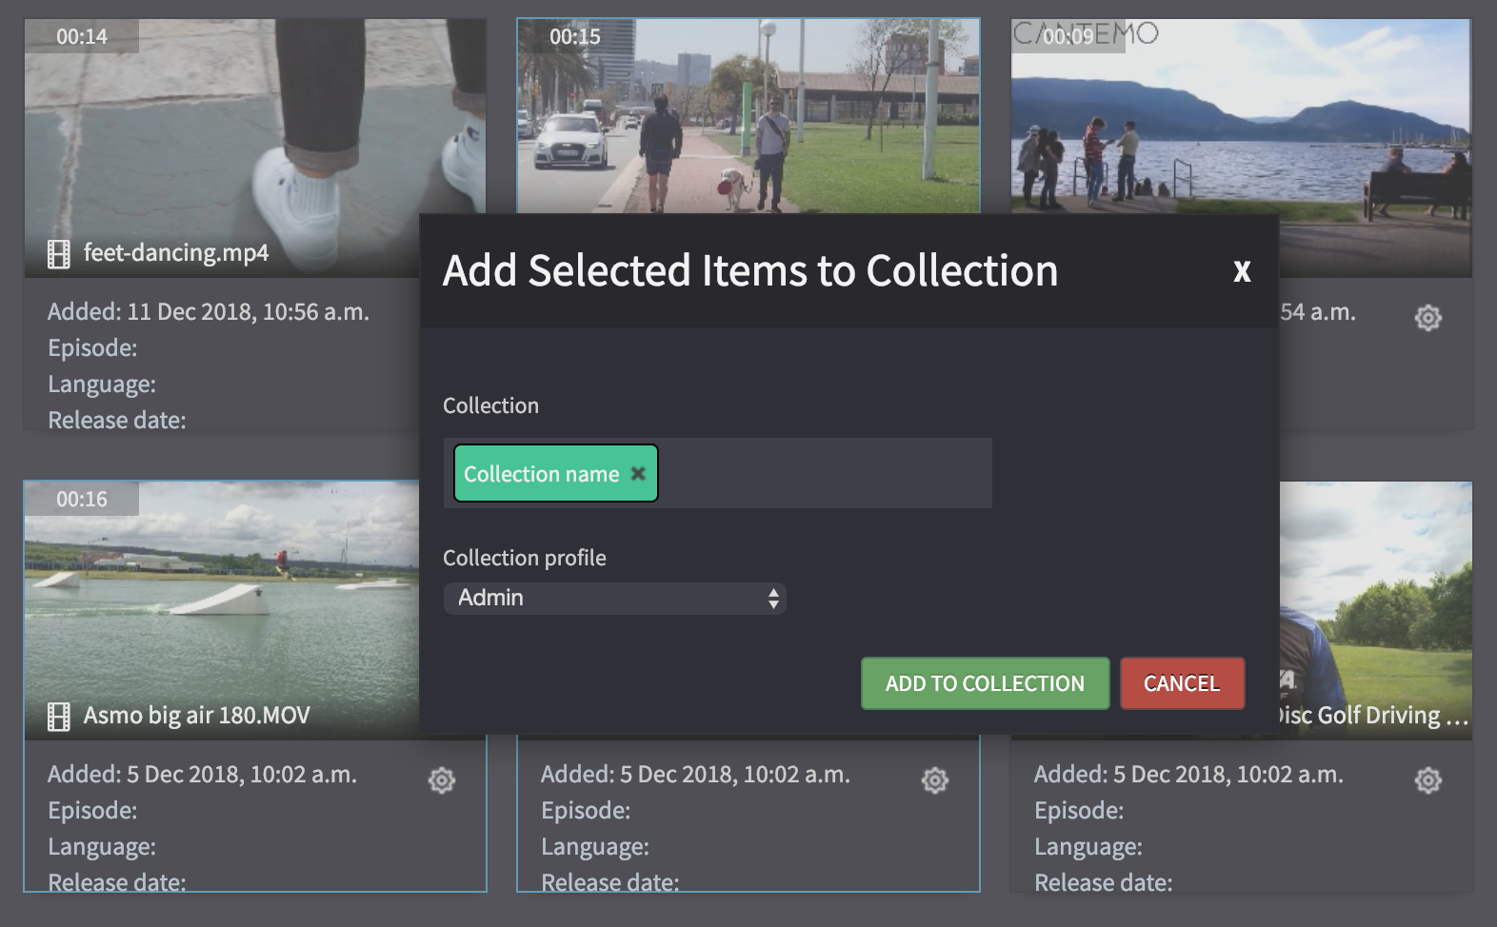Click the 00:16 duration badge
Viewport: 1497px width, 927px height.
tap(82, 499)
